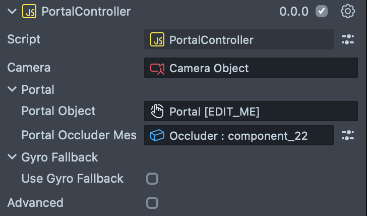Open the PortalController component settings gear

[348, 11]
